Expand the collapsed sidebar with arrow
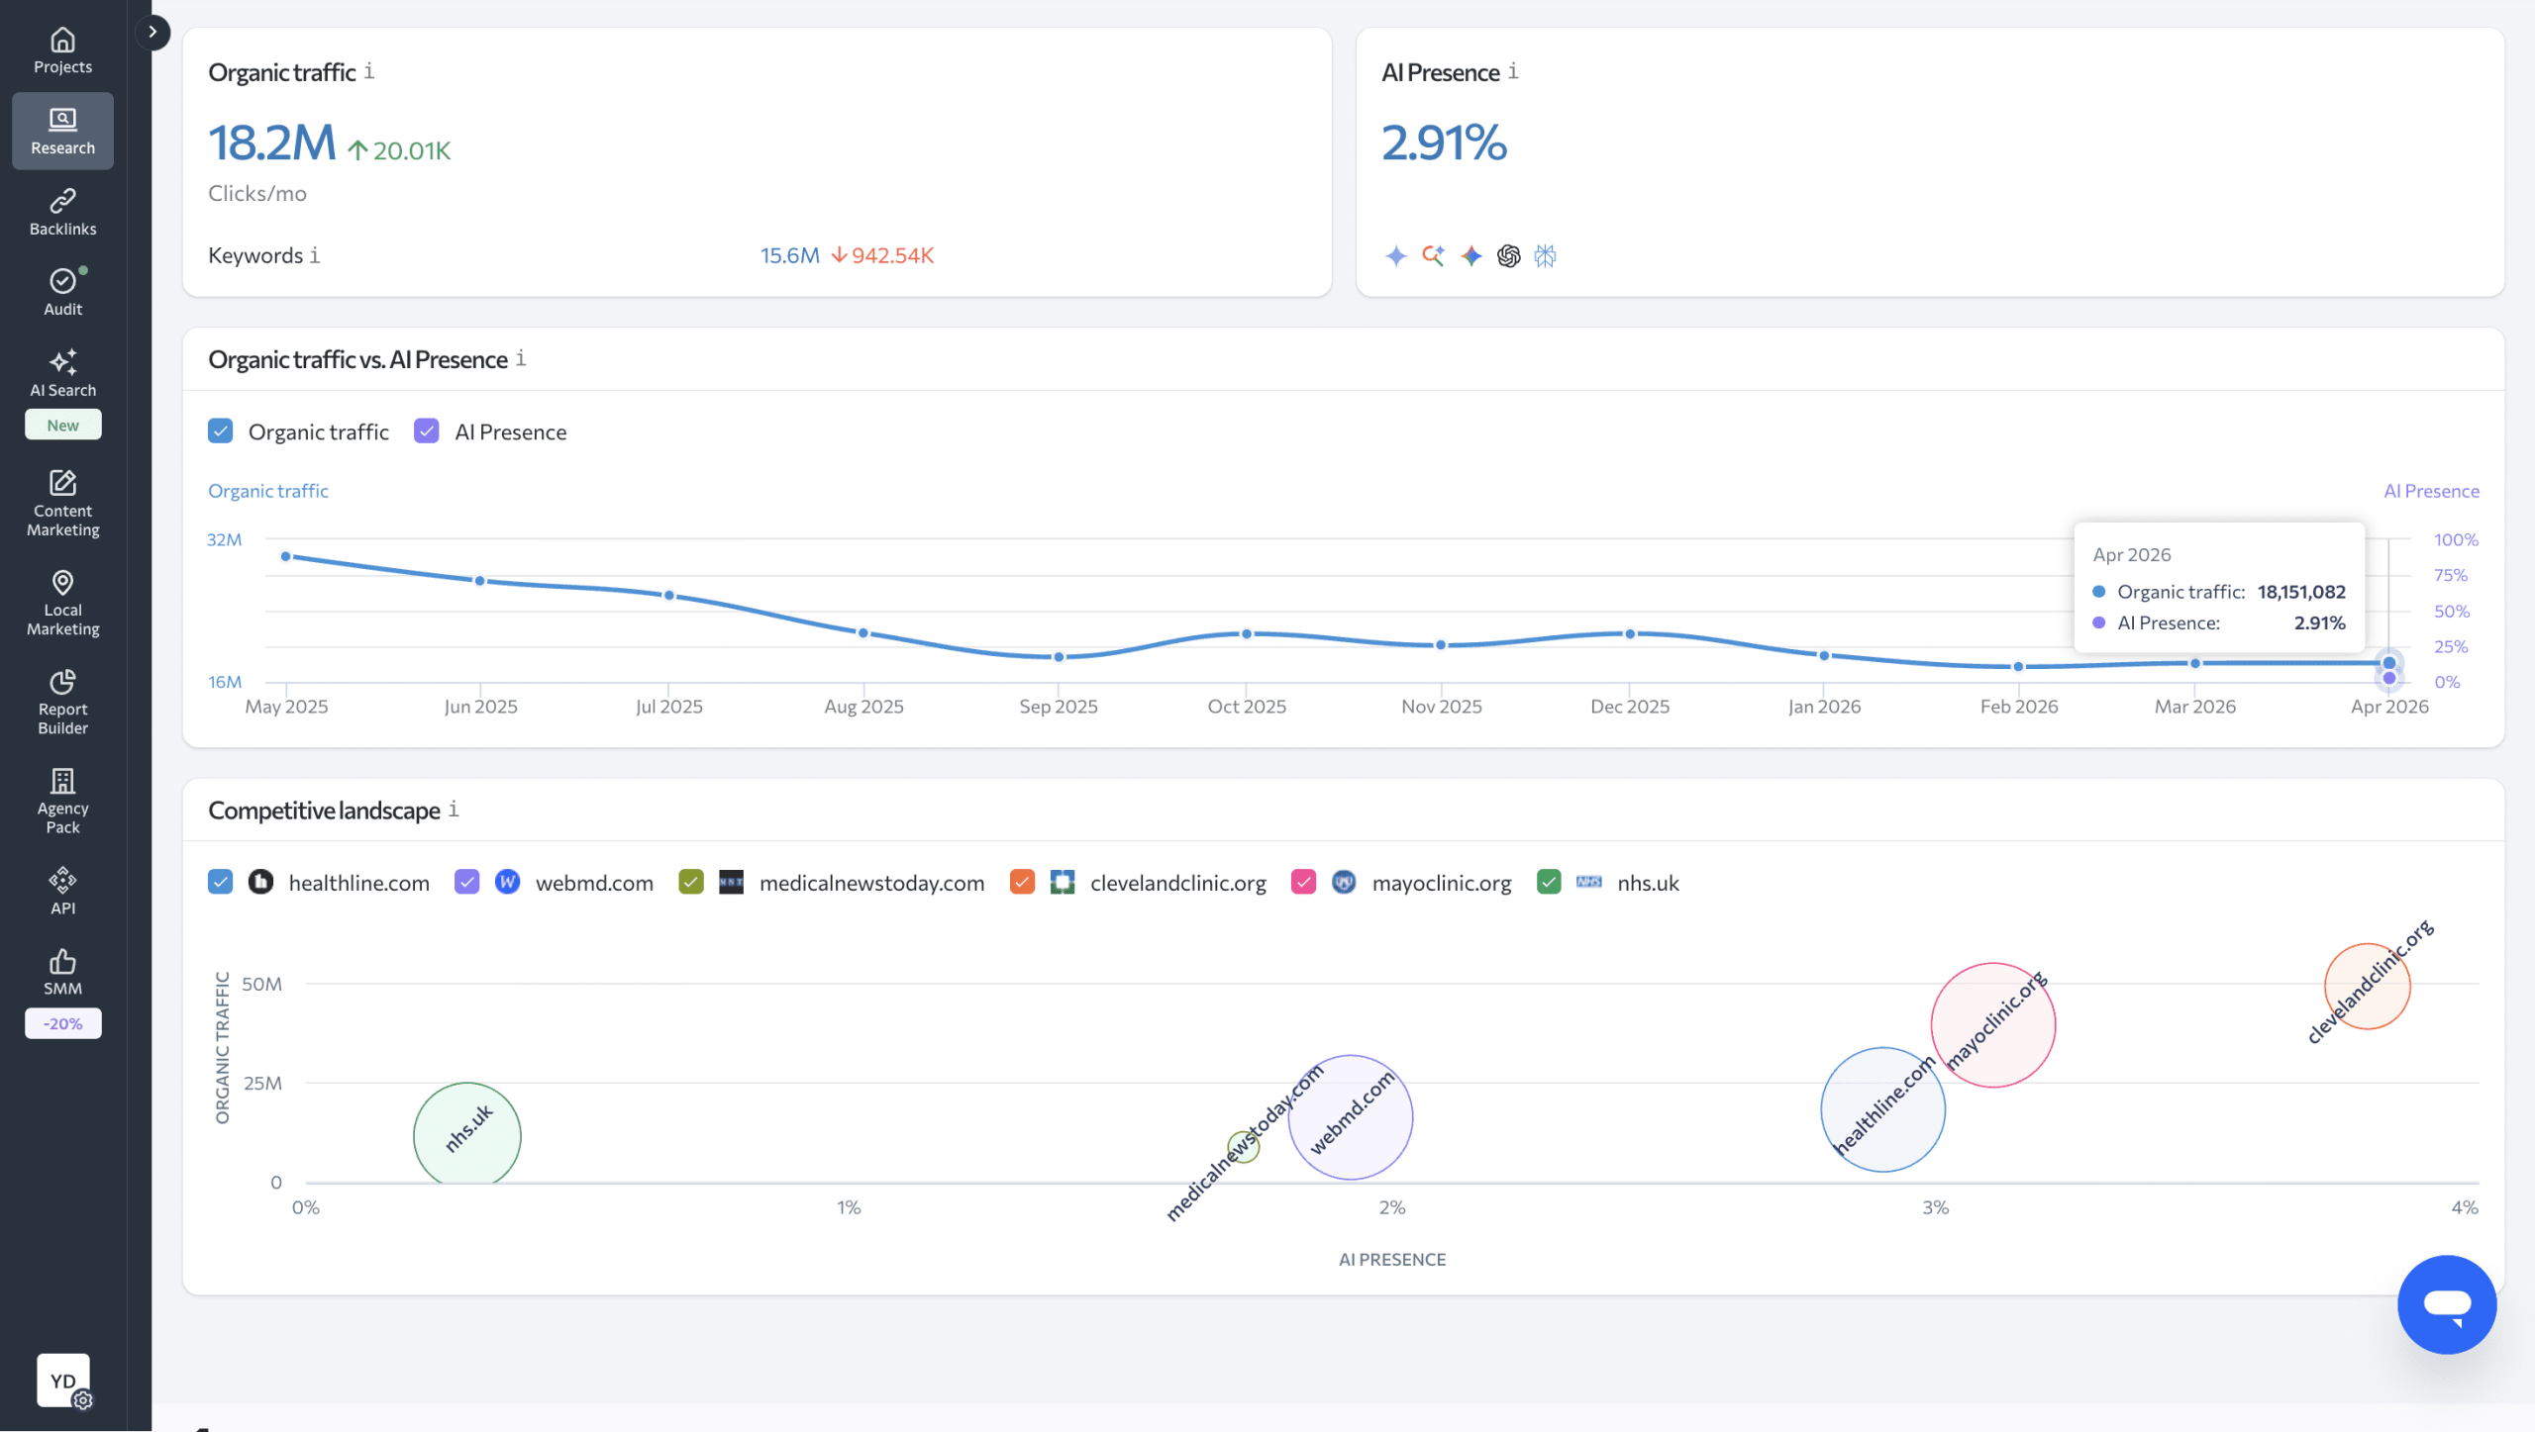 pyautogui.click(x=152, y=32)
